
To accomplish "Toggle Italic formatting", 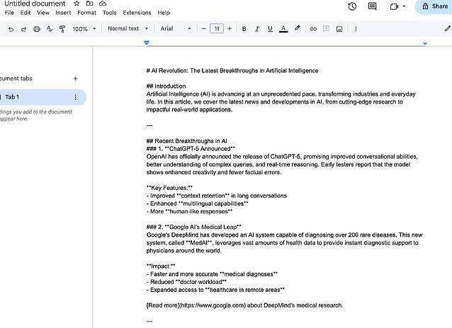I will coord(256,29).
